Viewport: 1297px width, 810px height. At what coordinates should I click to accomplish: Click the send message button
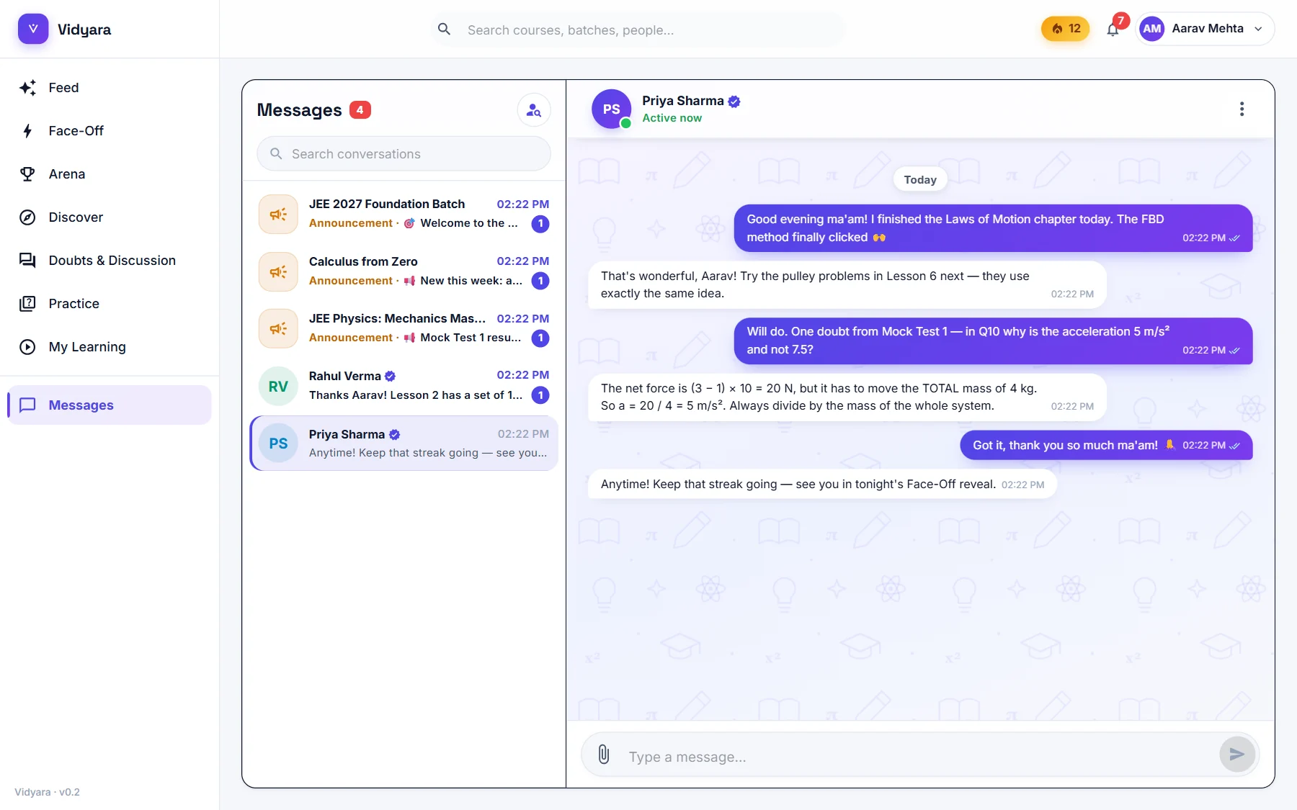(x=1237, y=755)
